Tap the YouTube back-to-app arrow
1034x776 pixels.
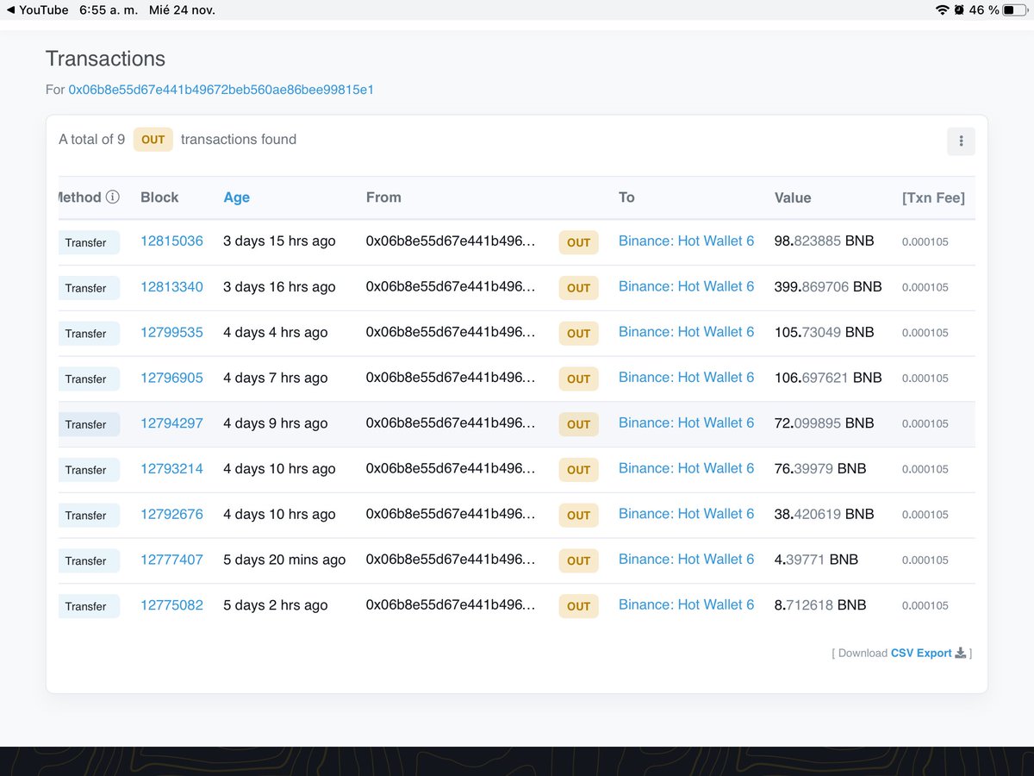click(11, 10)
